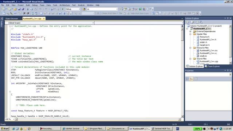Click the Toggle Bookmark icon
The image size is (233, 131).
point(42,13)
